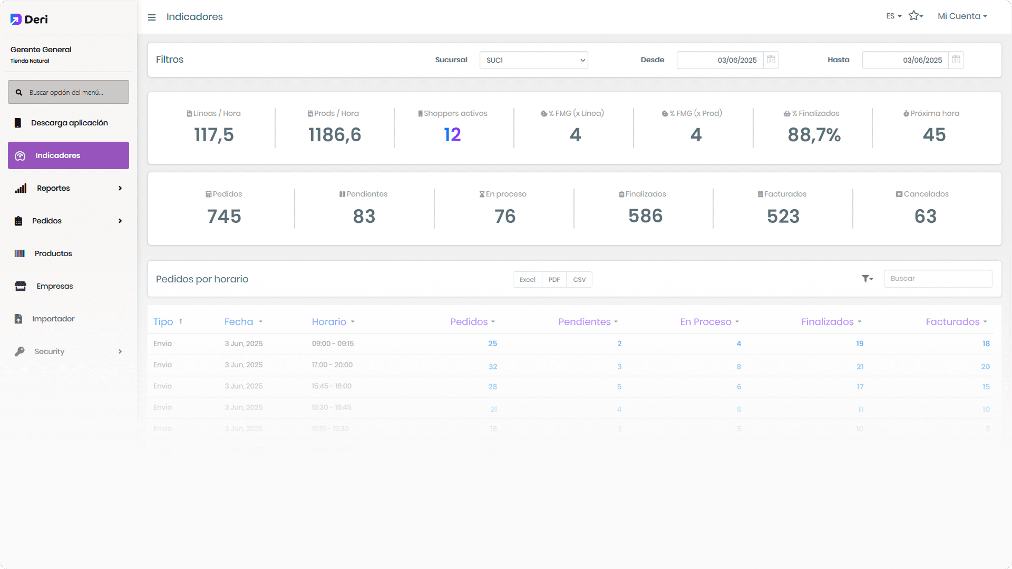Click the favorites star icon
The width and height of the screenshot is (1012, 569).
click(914, 16)
